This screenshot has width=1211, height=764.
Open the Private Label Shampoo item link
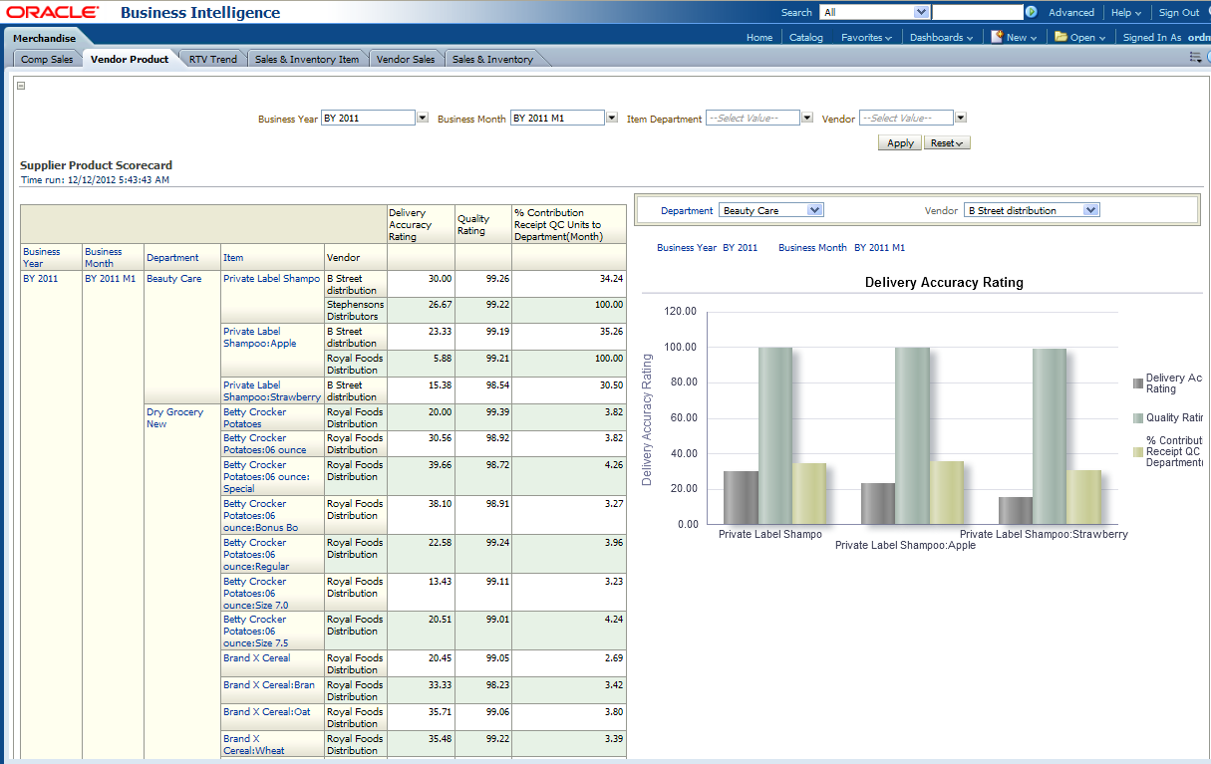tap(271, 279)
